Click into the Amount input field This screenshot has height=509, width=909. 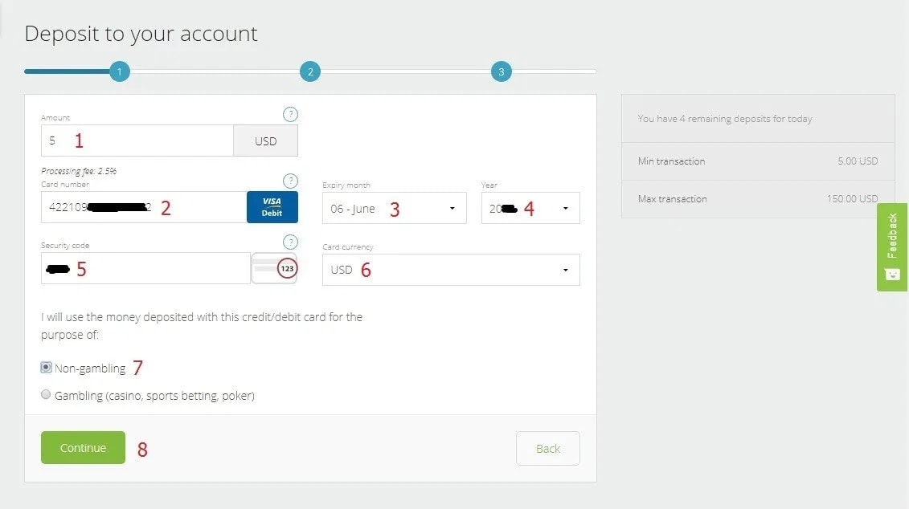(x=137, y=140)
